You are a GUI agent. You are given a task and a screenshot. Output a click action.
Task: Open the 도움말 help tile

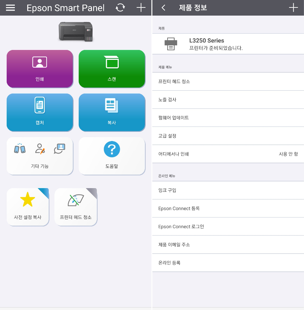click(112, 156)
